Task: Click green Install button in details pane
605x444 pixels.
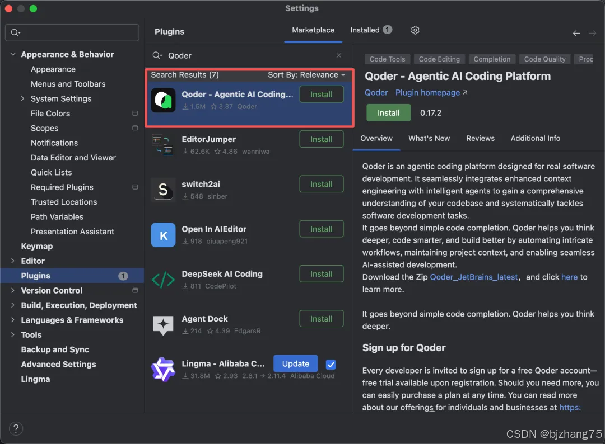Action: pos(388,113)
